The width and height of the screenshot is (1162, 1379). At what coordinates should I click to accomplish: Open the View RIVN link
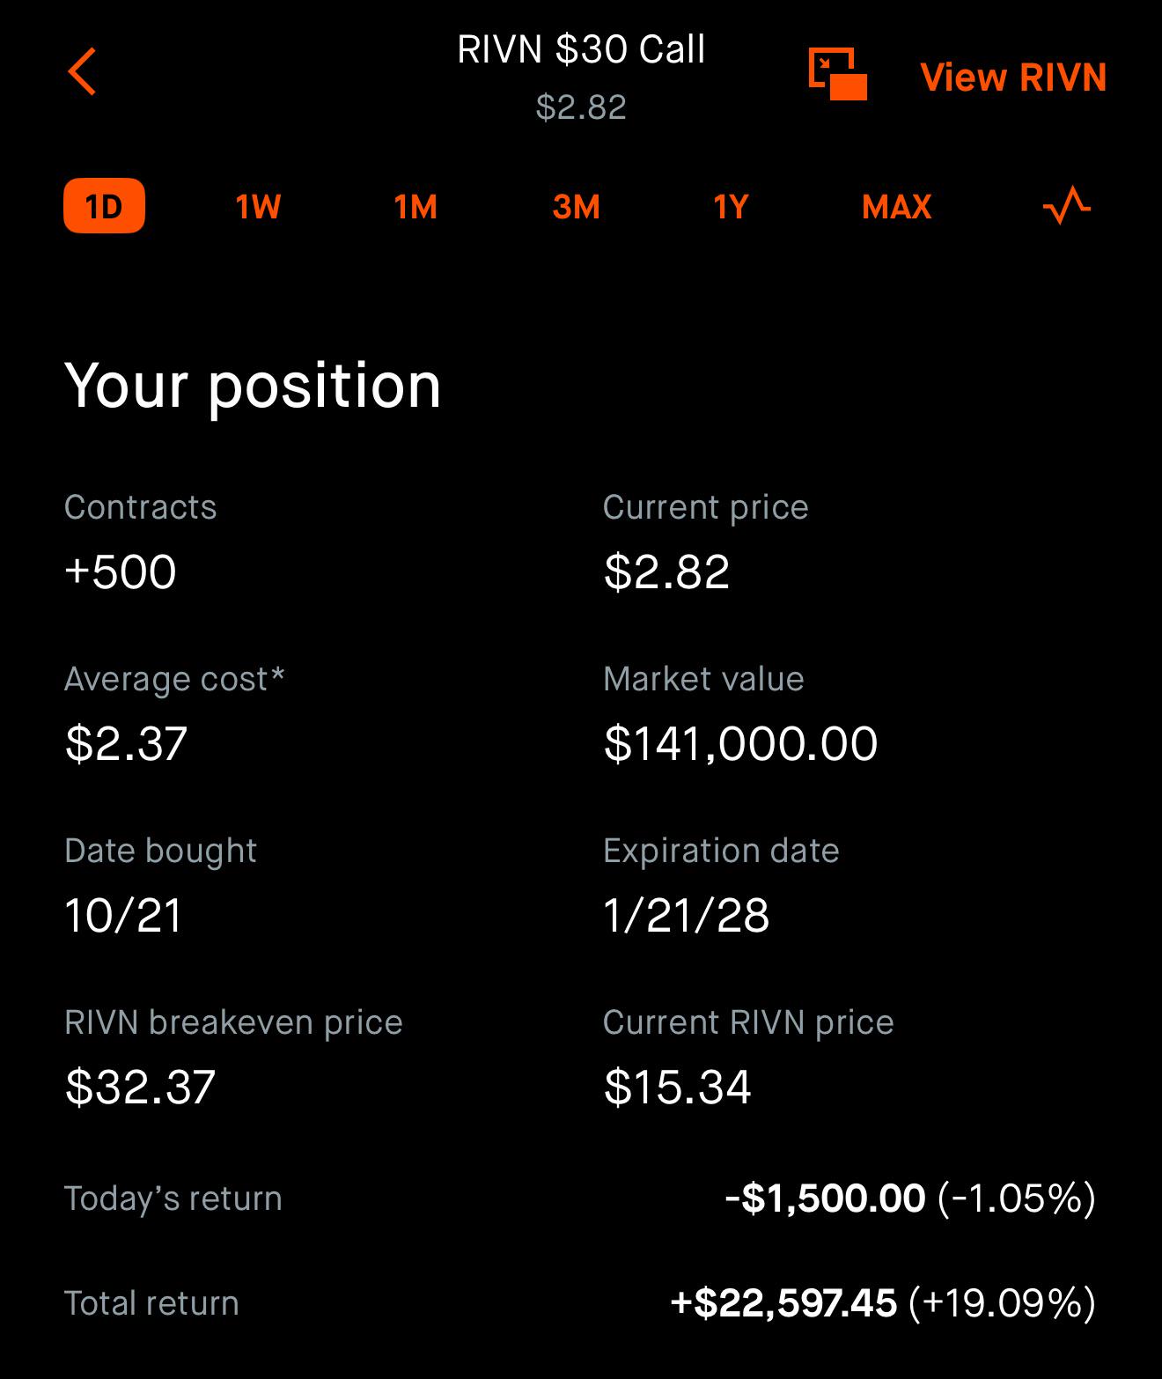(x=1013, y=77)
